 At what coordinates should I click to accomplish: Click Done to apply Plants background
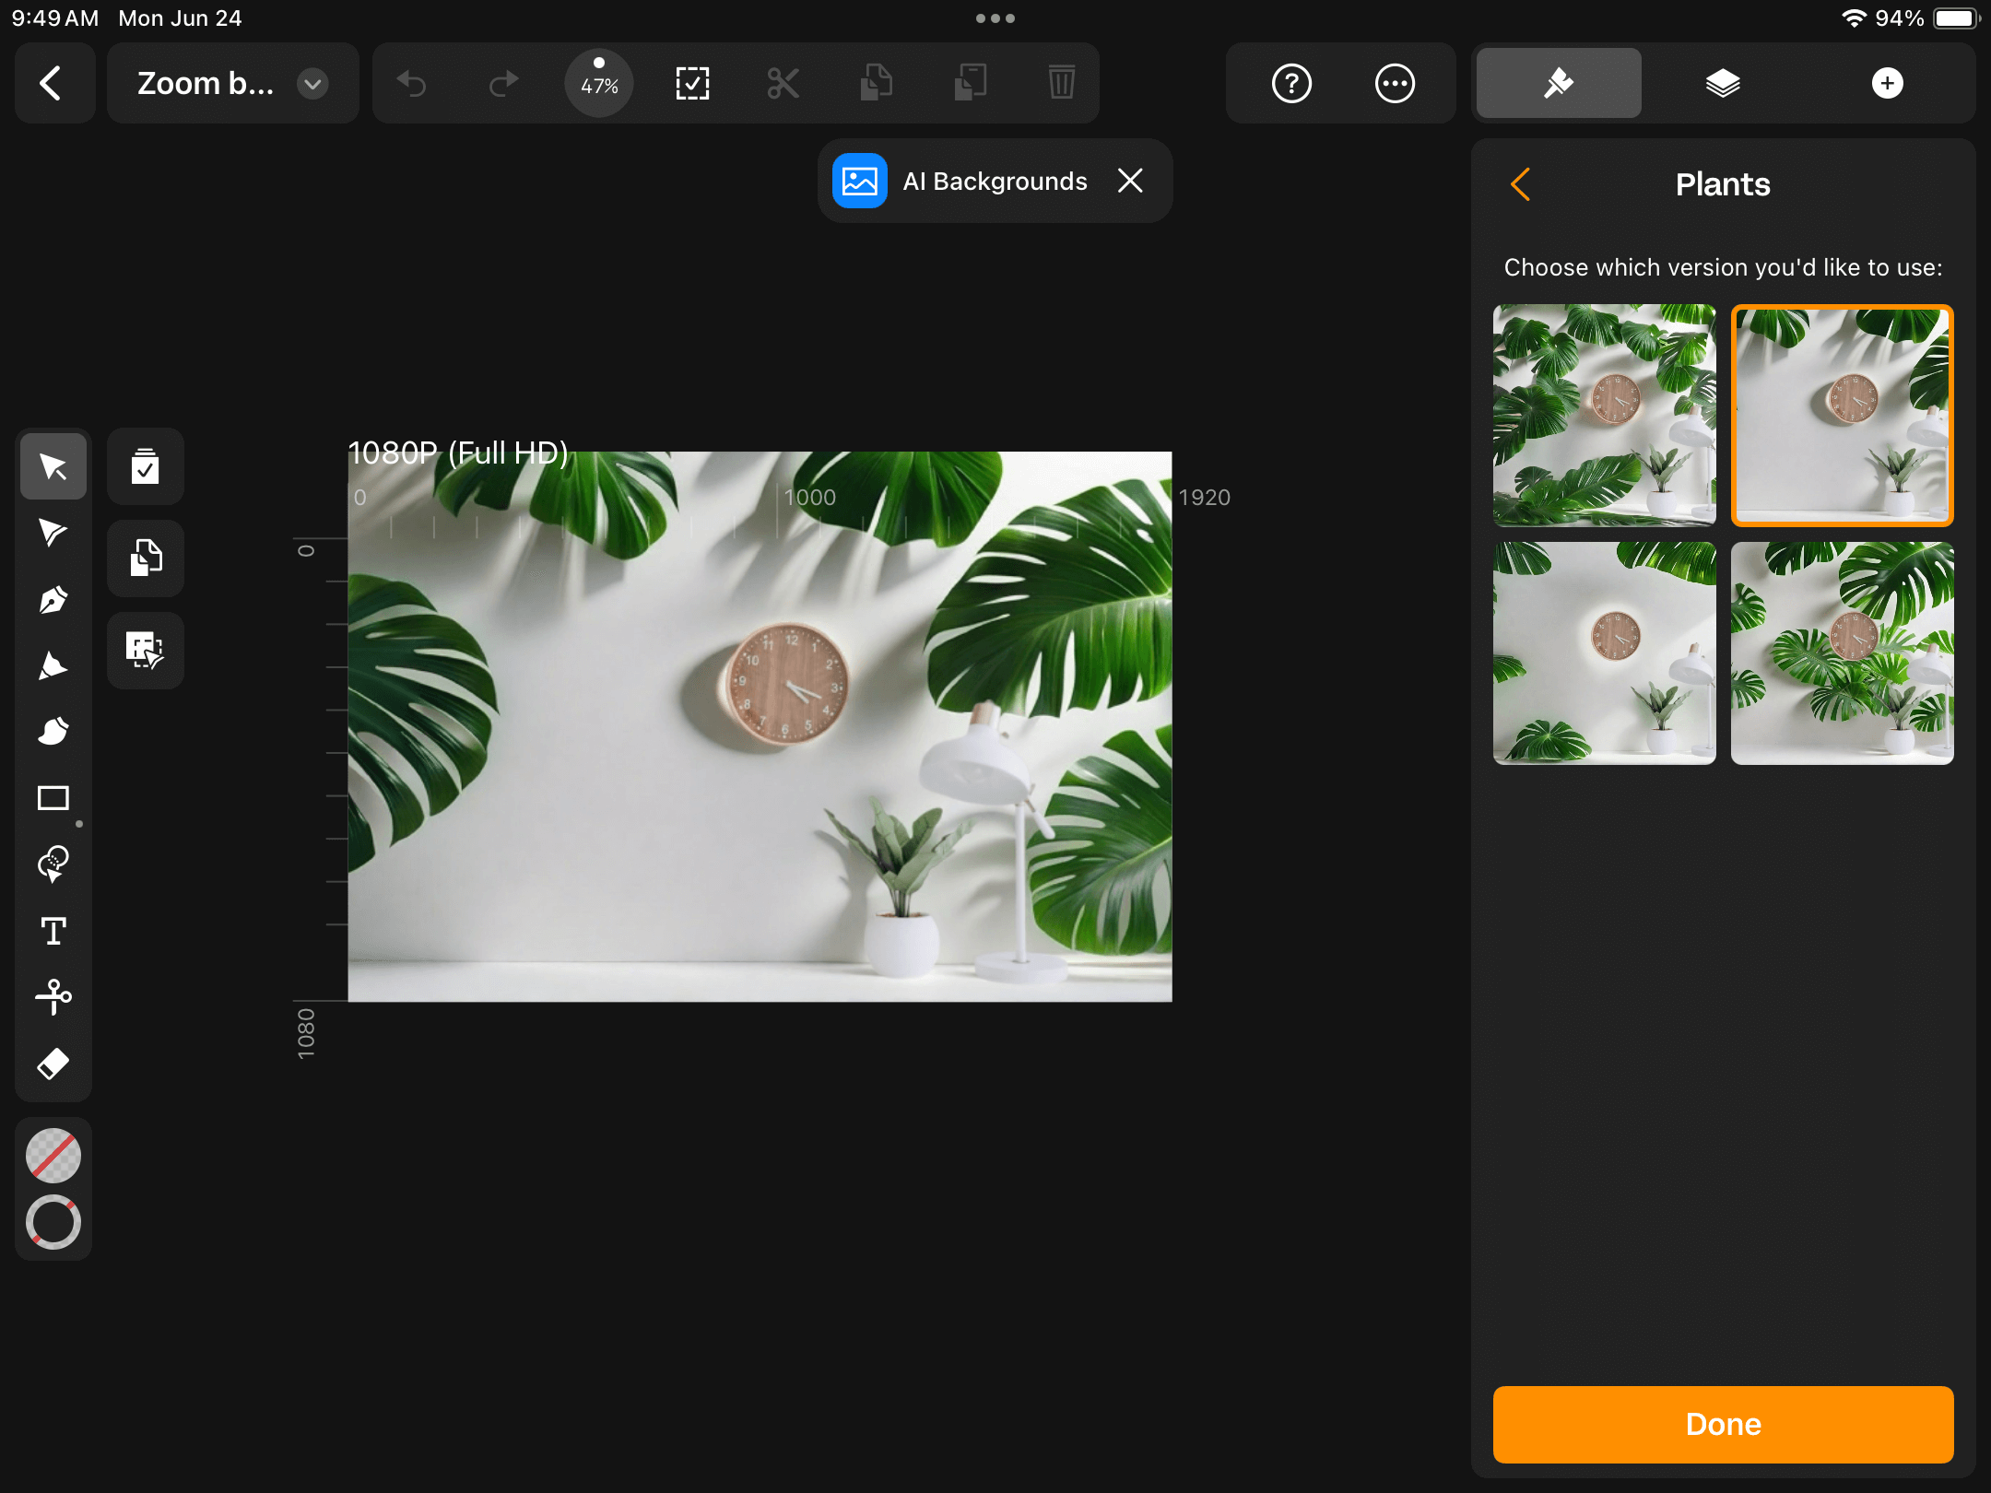point(1723,1422)
